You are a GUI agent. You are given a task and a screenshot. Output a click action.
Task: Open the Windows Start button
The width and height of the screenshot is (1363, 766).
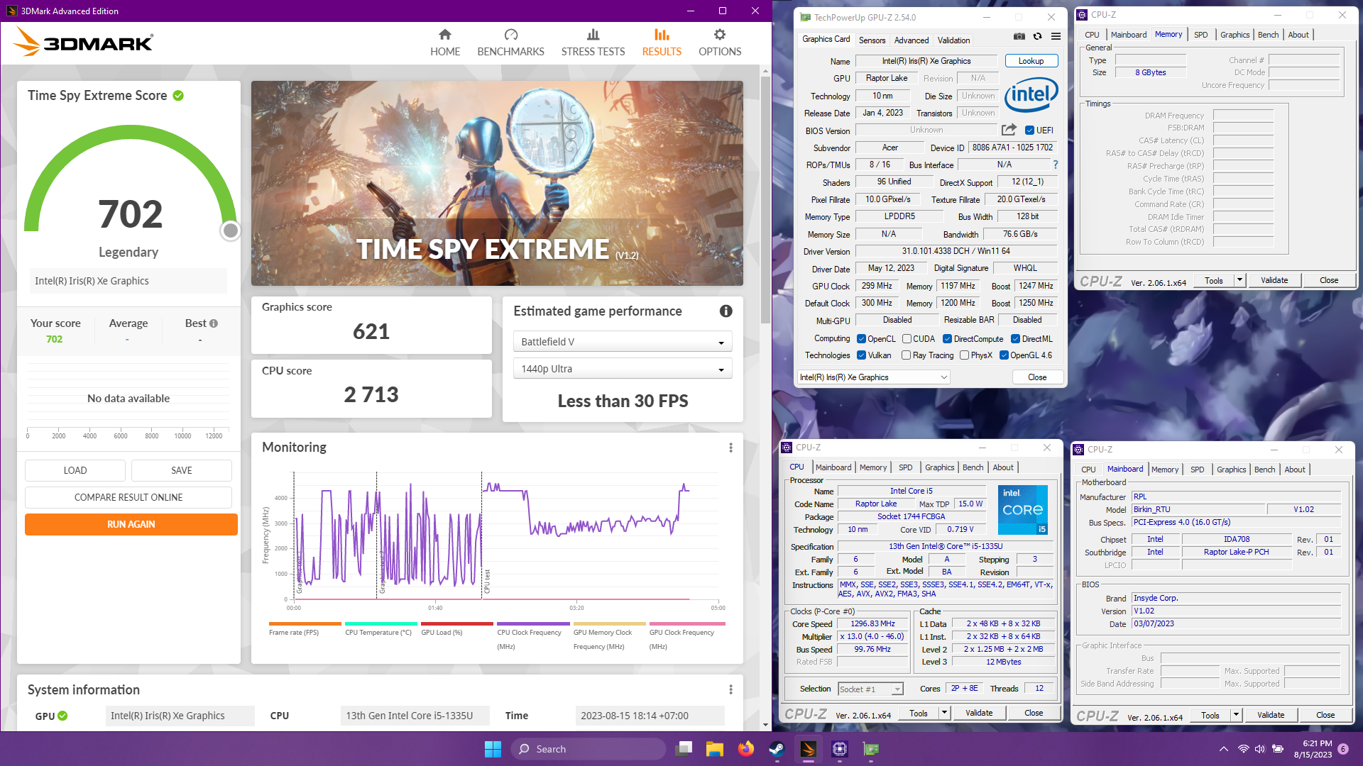tap(493, 749)
